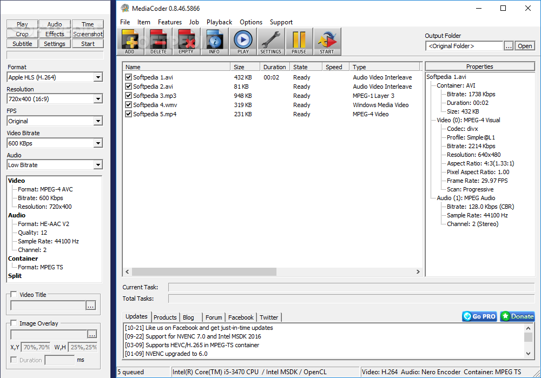Collapse the Audio (1): MPEG Audio node

[466, 198]
